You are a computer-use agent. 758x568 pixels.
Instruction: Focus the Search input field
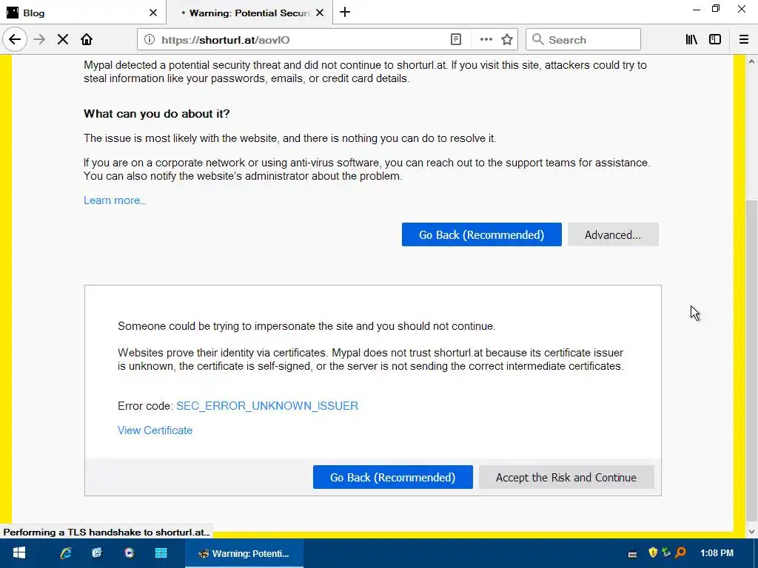(583, 40)
